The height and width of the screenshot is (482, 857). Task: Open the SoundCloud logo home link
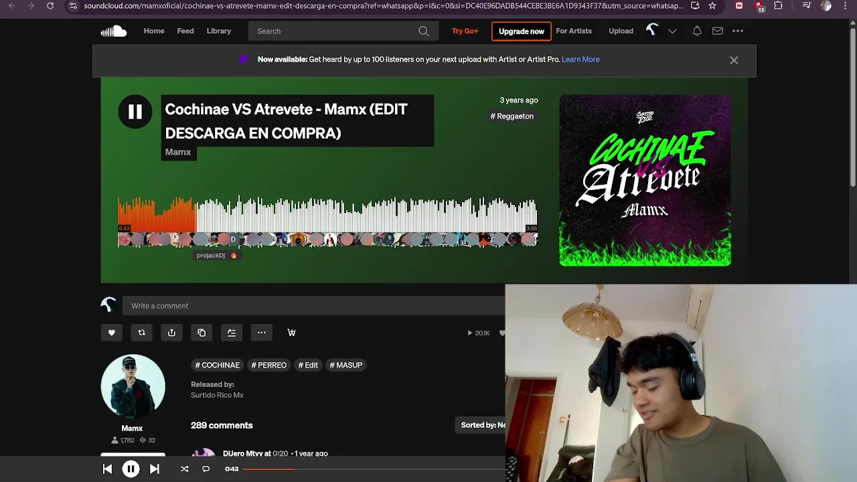(x=113, y=31)
